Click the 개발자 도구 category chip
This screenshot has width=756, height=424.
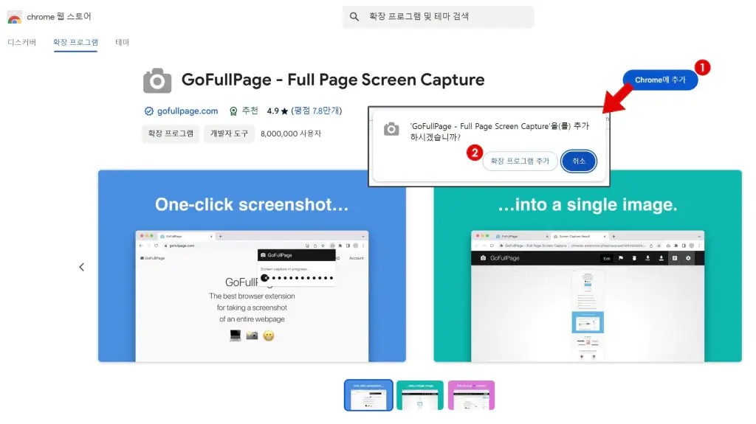230,133
